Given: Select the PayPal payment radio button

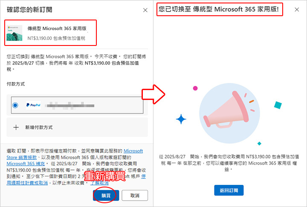Looking at the screenshot, I should 15,105.
